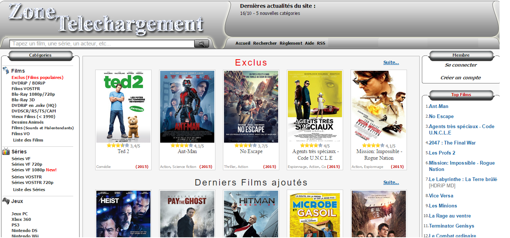Go to the Accueil menu item
The image size is (510, 238).
(243, 43)
